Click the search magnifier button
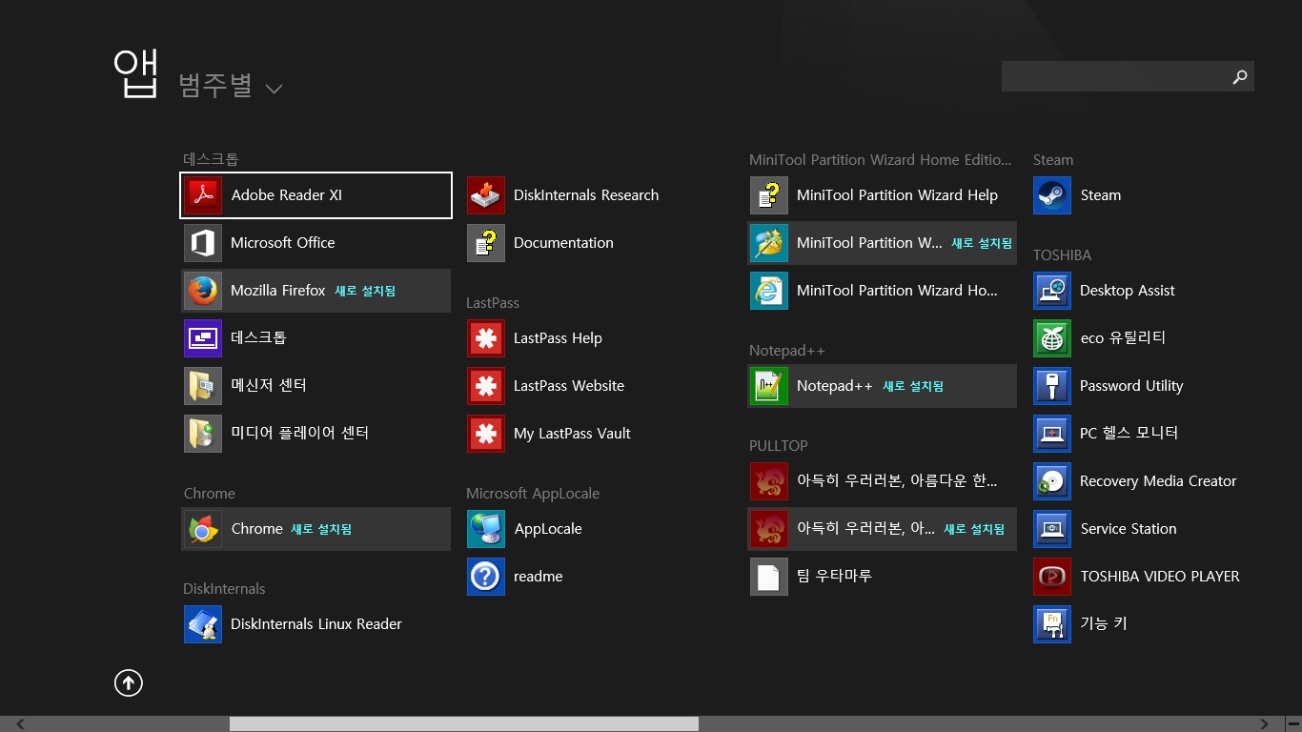 point(1239,77)
